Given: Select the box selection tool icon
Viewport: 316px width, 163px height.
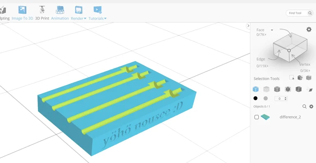Looking at the screenshot, I should click(x=291, y=78).
